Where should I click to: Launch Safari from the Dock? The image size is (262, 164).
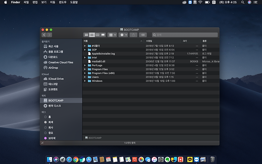click(x=69, y=160)
